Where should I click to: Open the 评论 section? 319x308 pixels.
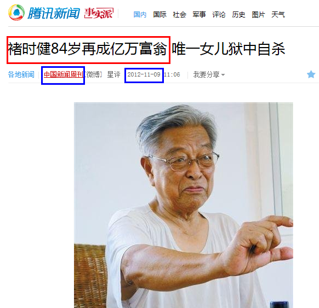pyautogui.click(x=219, y=15)
